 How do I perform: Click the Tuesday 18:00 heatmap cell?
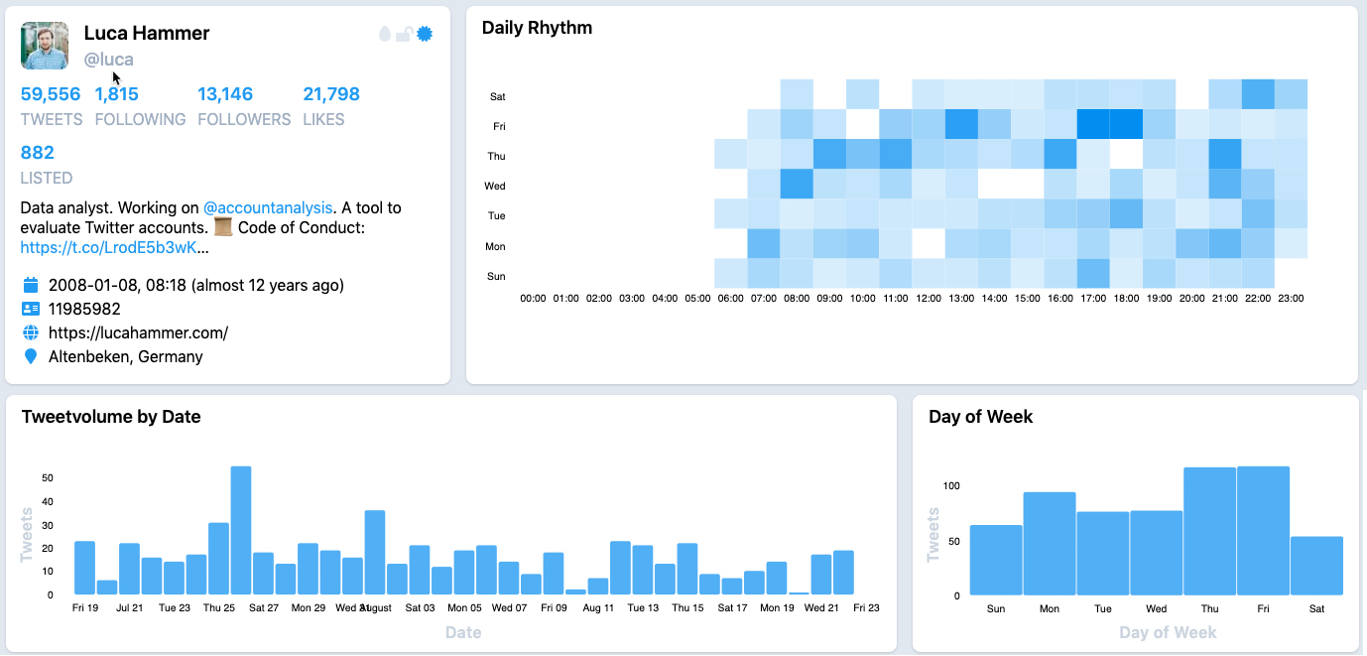click(1126, 213)
